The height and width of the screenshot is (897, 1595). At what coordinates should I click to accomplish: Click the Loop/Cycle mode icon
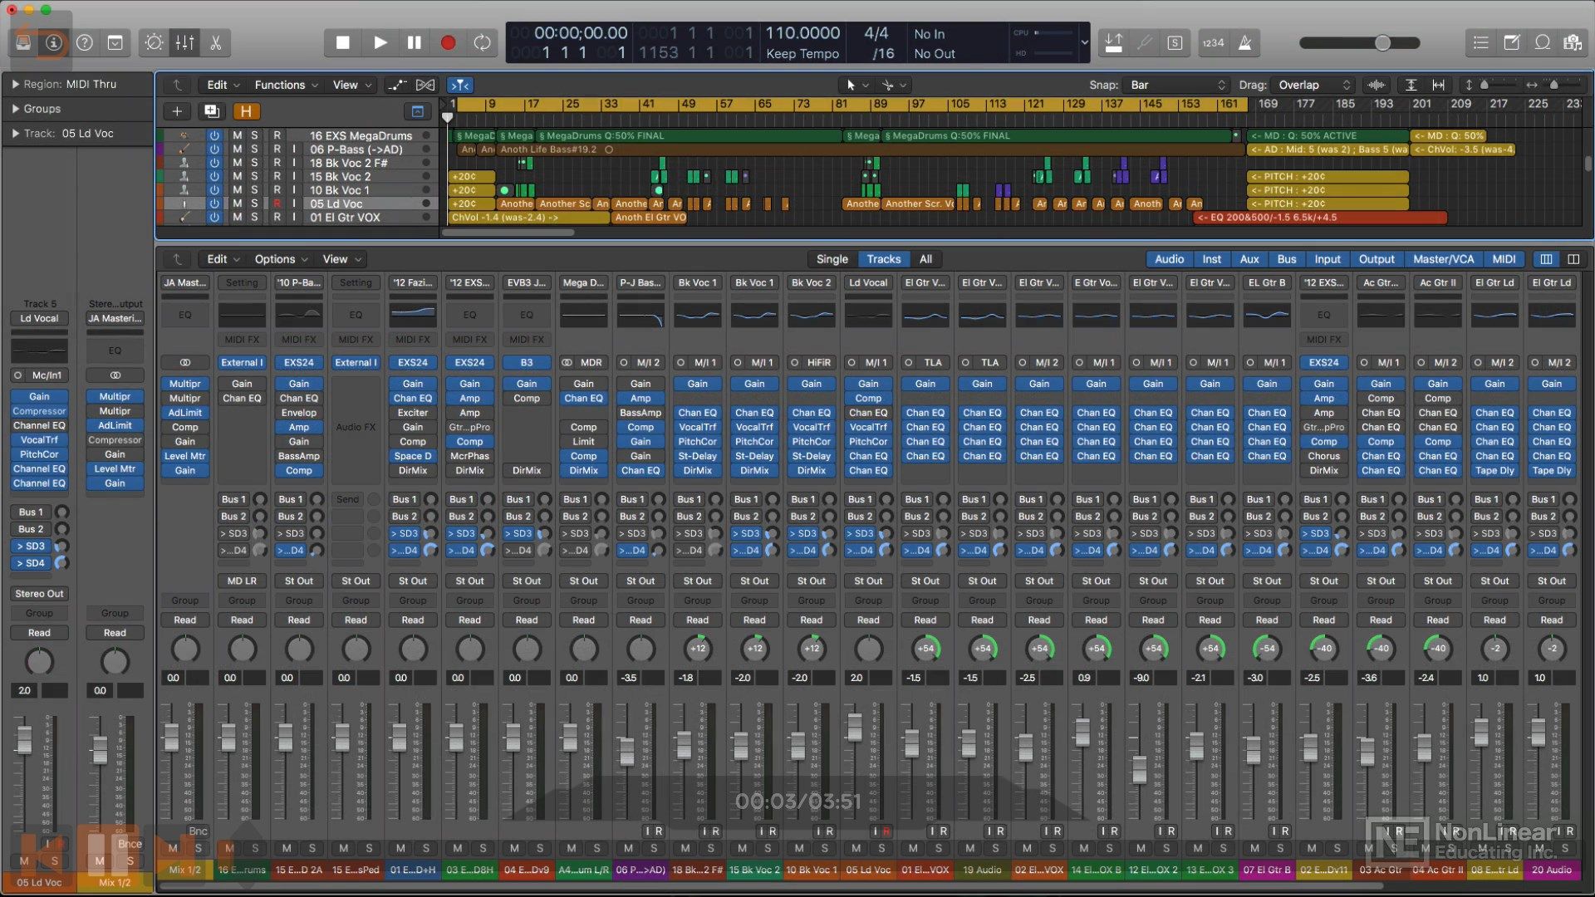pos(483,42)
